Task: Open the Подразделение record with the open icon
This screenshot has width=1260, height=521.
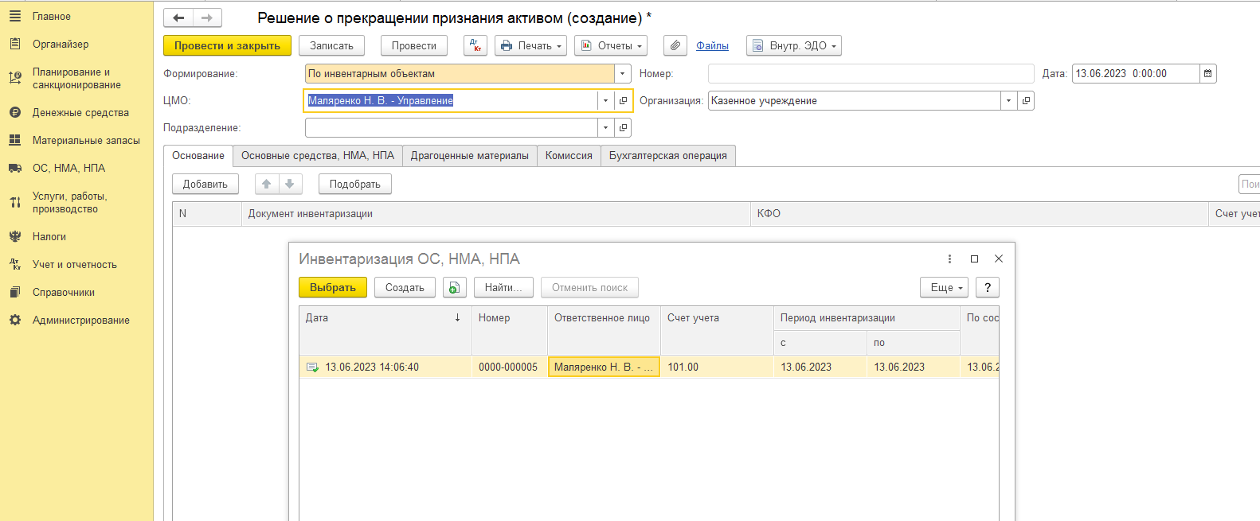Action: pyautogui.click(x=624, y=128)
